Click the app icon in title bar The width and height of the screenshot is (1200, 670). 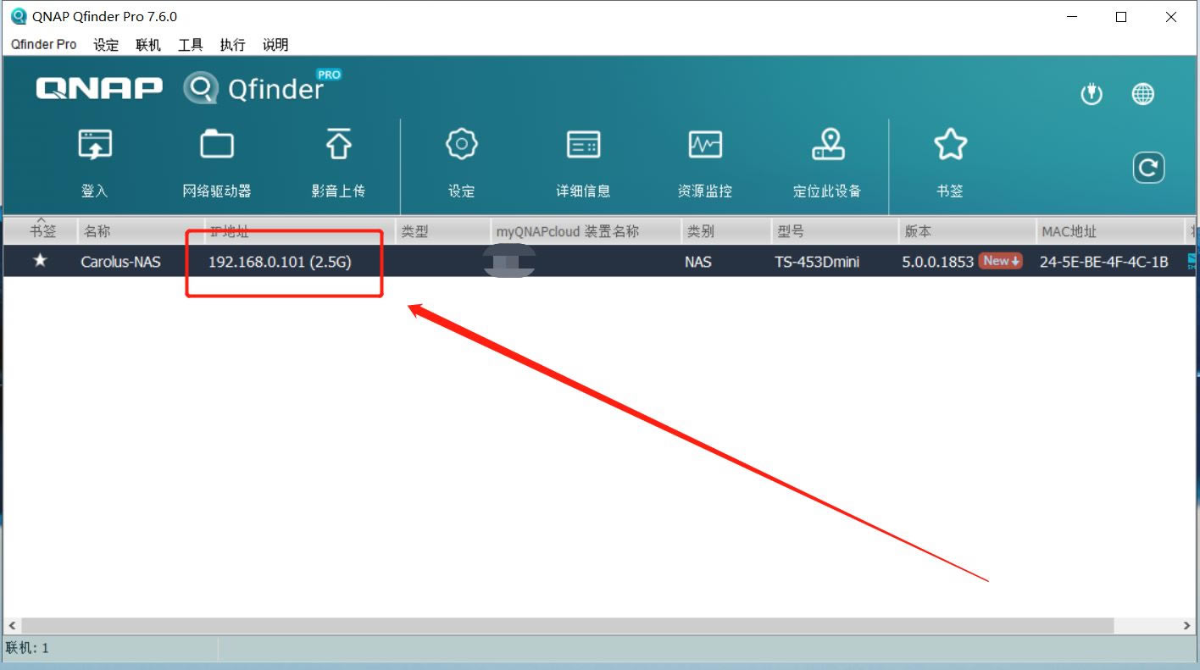[18, 16]
